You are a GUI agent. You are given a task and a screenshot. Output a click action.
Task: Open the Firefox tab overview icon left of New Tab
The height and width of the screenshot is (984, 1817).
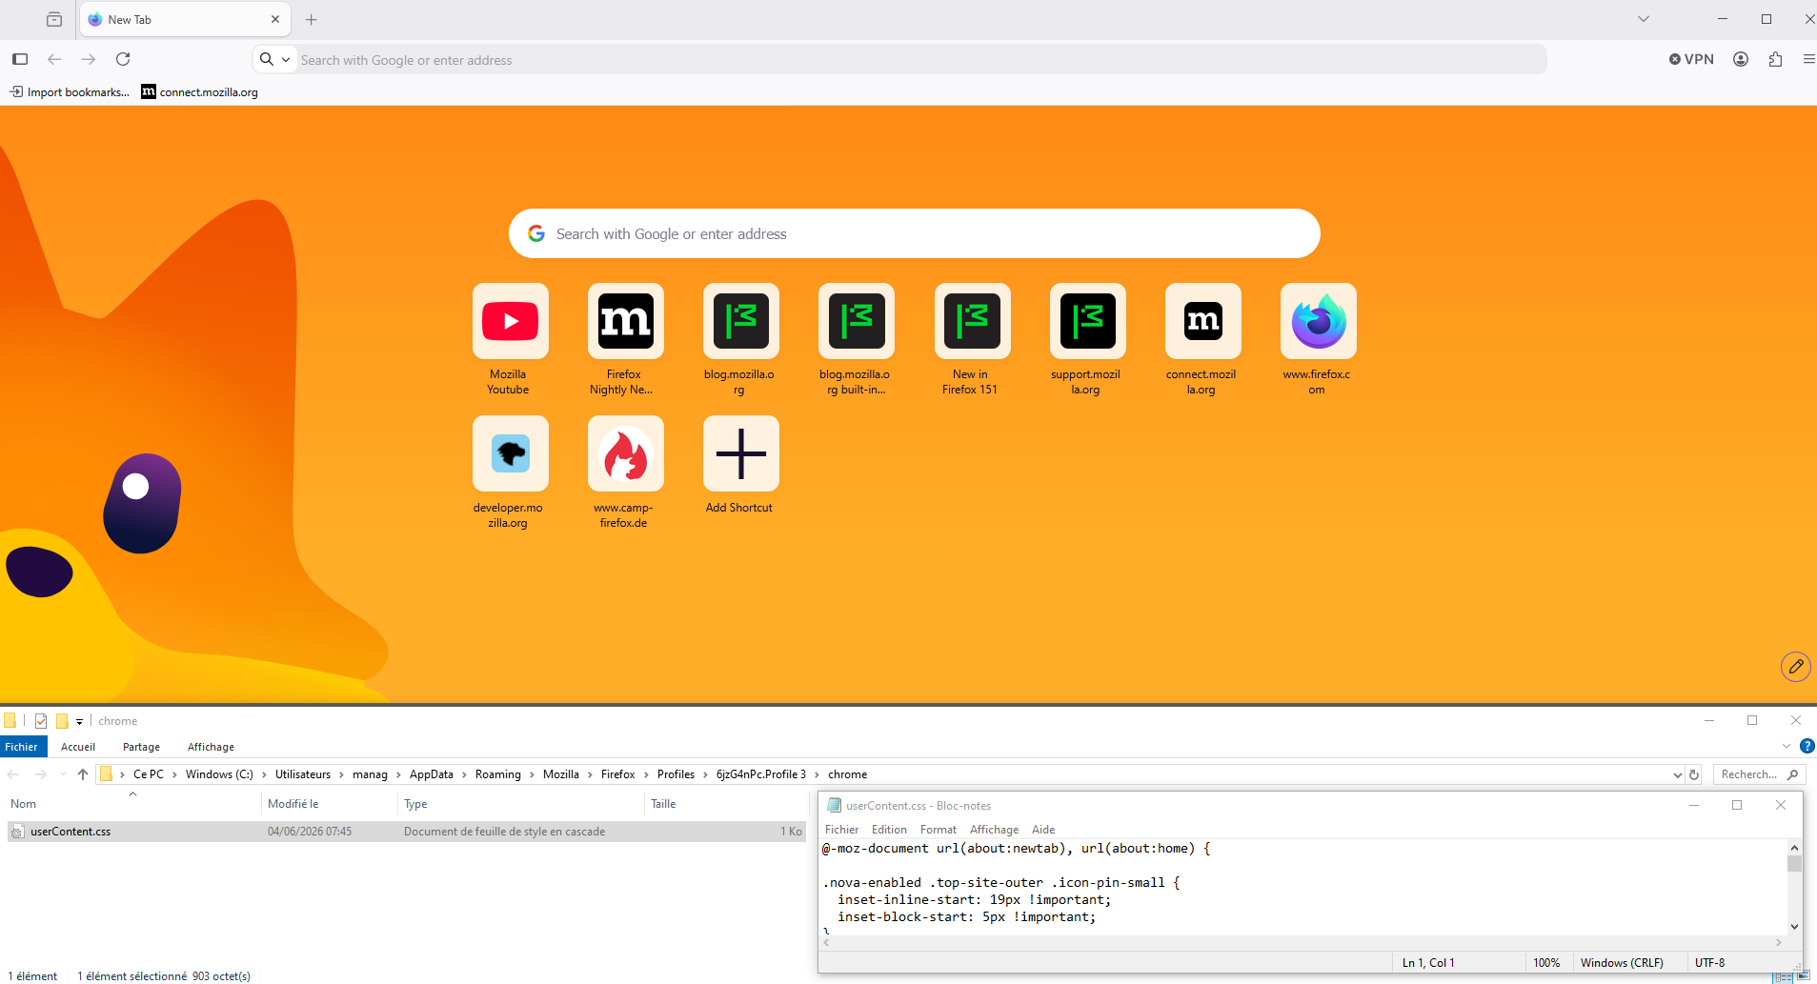pyautogui.click(x=54, y=19)
